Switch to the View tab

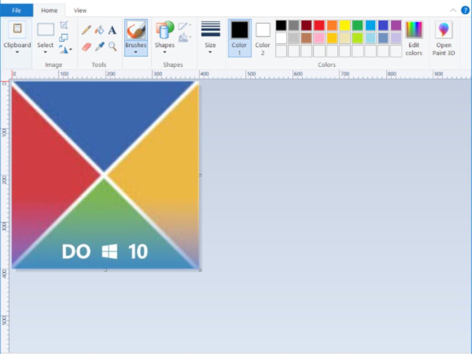(x=80, y=11)
